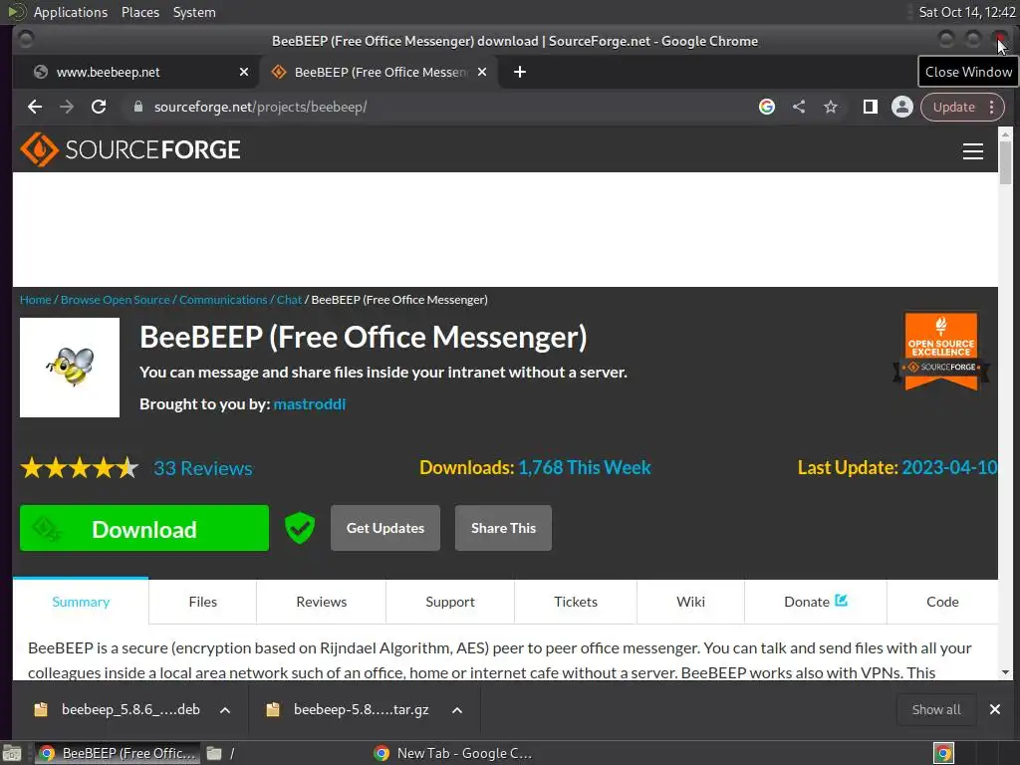Screen dimensions: 1020x765
Task: Open the Chrome side panel icon
Action: 871,107
